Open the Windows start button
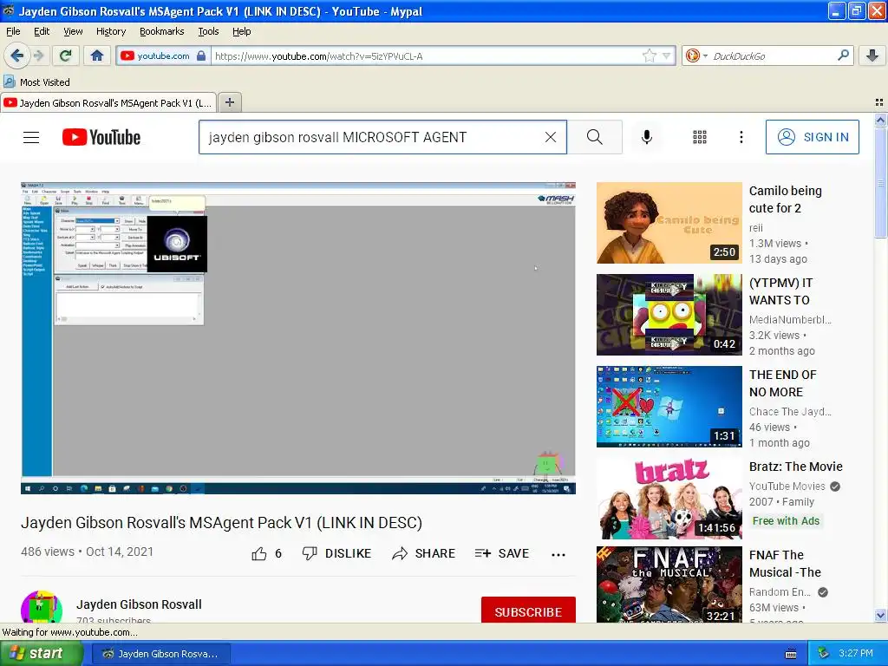888x666 pixels. (41, 654)
